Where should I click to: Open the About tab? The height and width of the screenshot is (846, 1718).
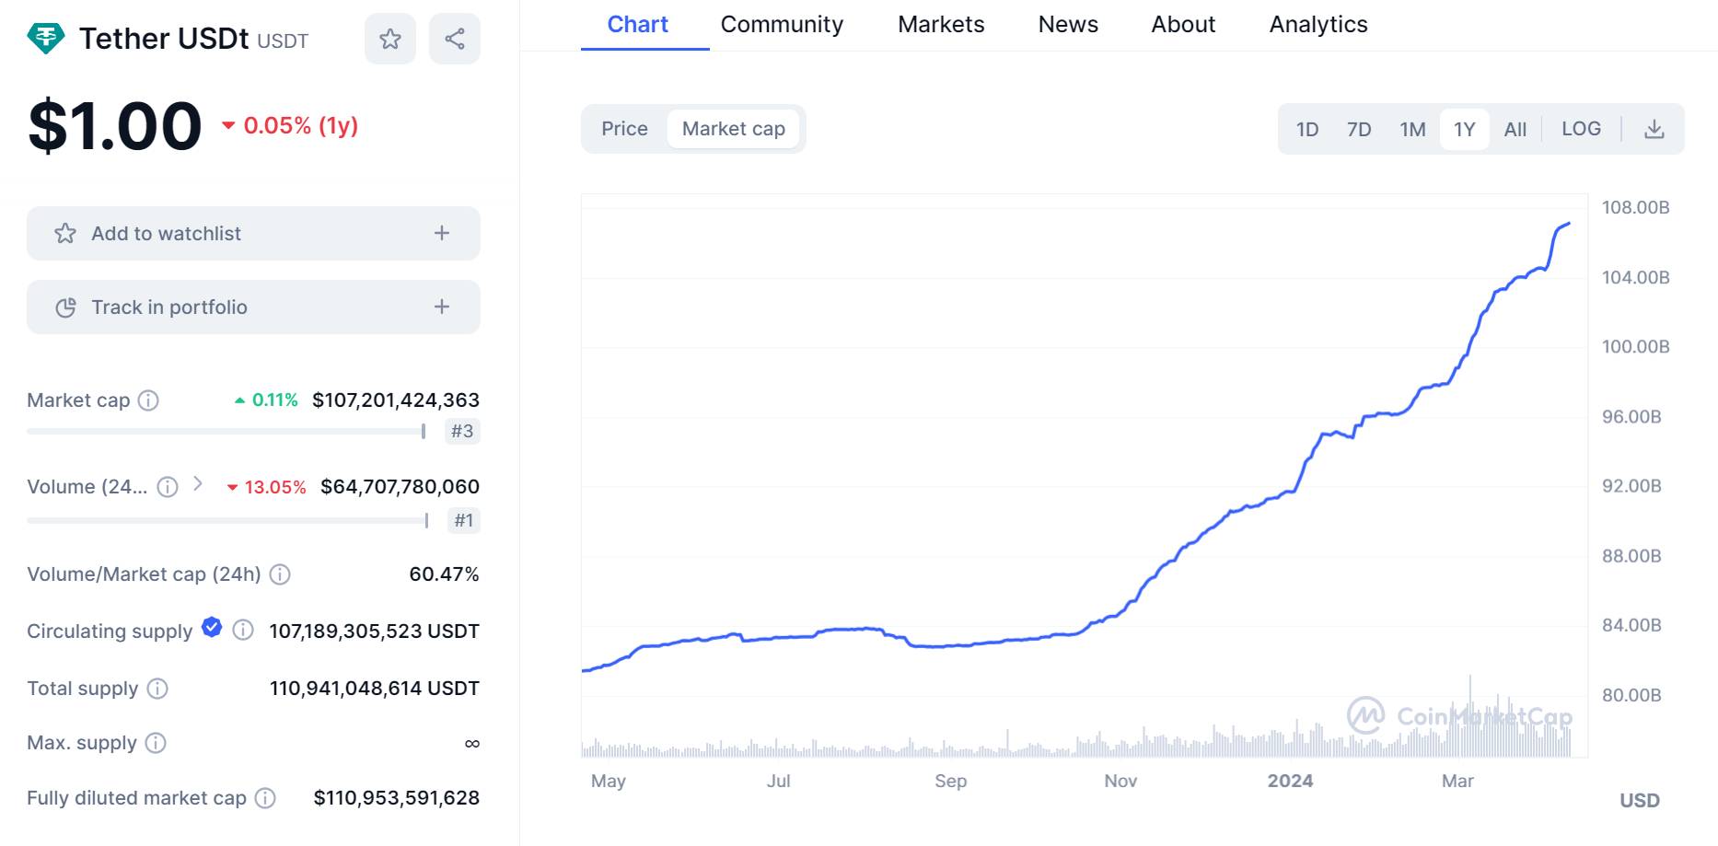coord(1183,25)
